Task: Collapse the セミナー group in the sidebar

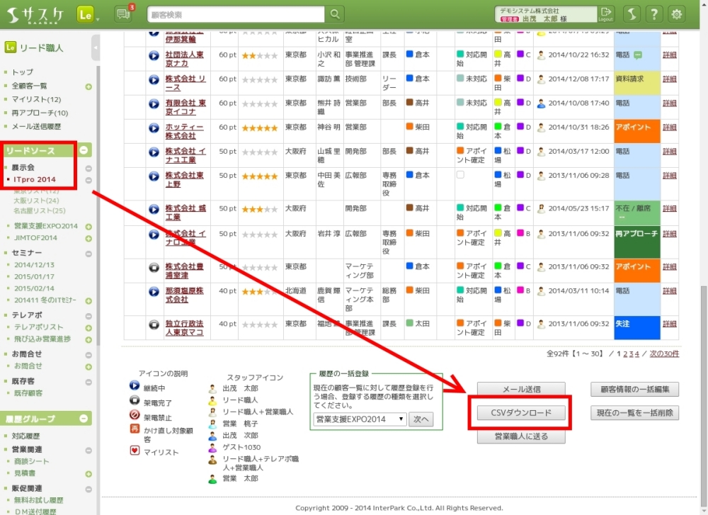Action: 88,253
